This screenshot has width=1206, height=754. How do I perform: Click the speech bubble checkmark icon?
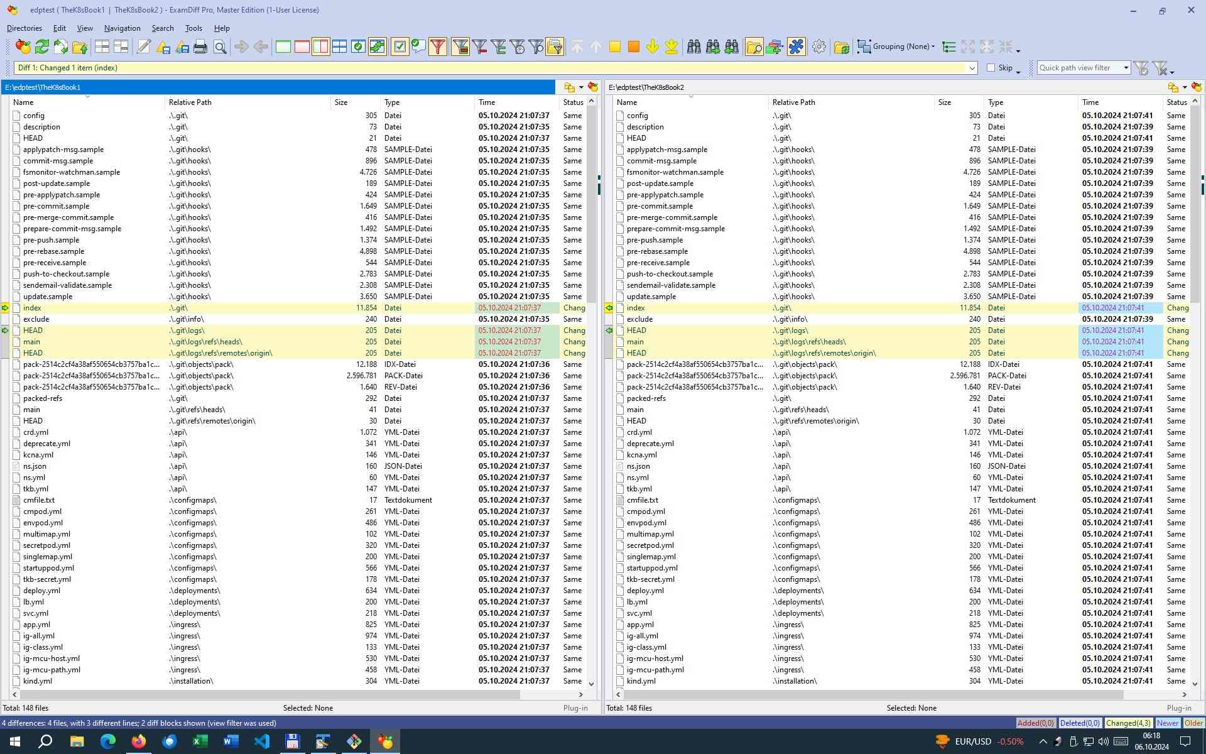click(x=418, y=46)
